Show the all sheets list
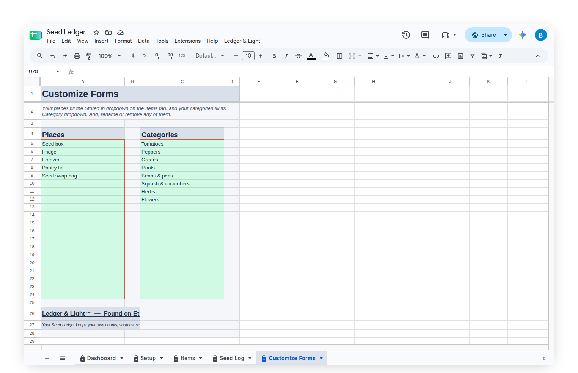This screenshot has width=578, height=373. [x=62, y=358]
